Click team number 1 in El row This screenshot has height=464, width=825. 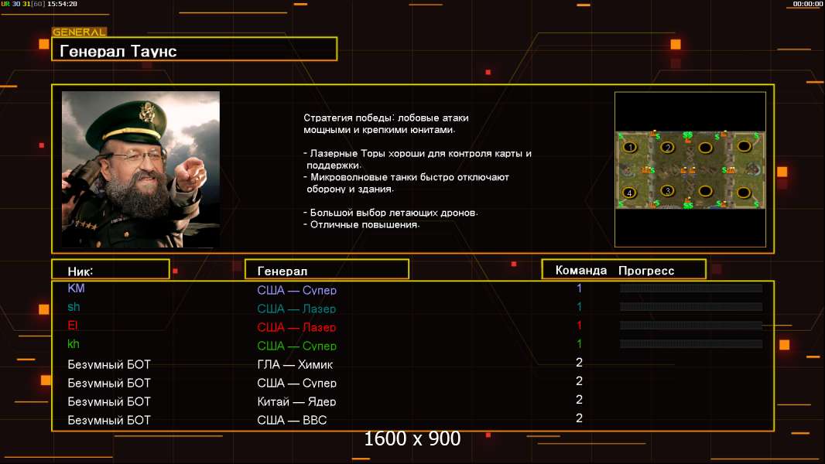(580, 326)
